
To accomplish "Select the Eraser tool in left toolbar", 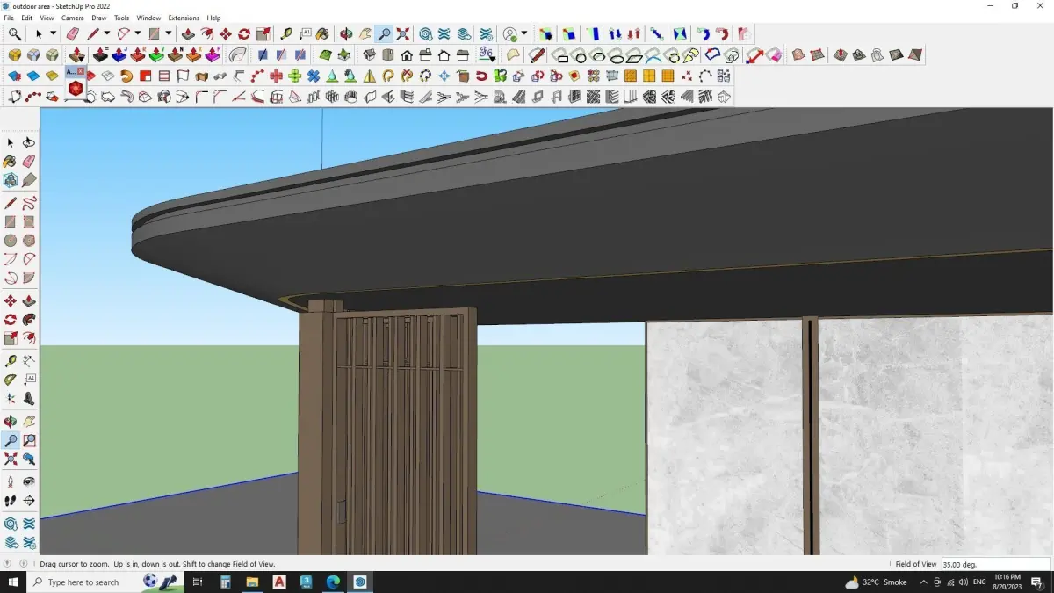I will coord(29,161).
